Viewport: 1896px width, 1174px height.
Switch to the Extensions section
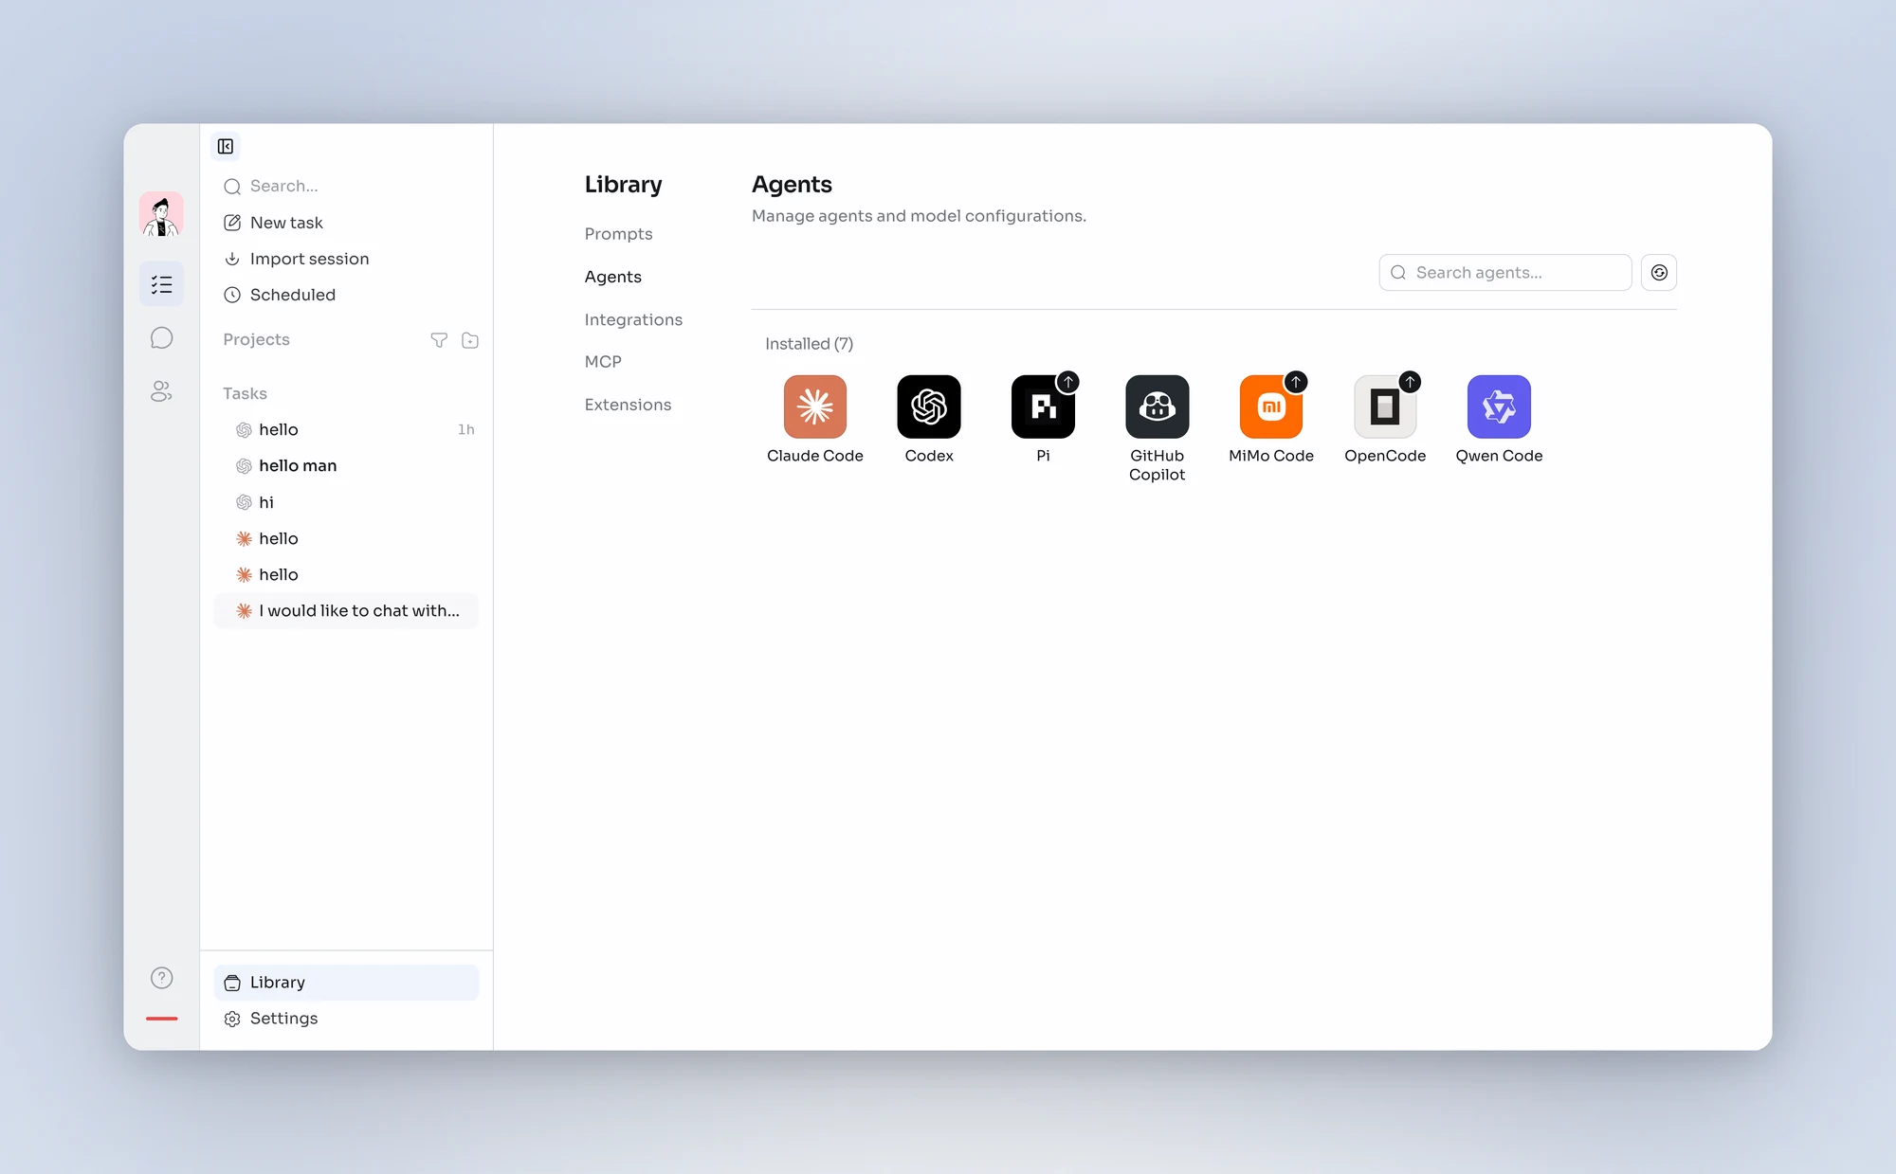click(628, 405)
